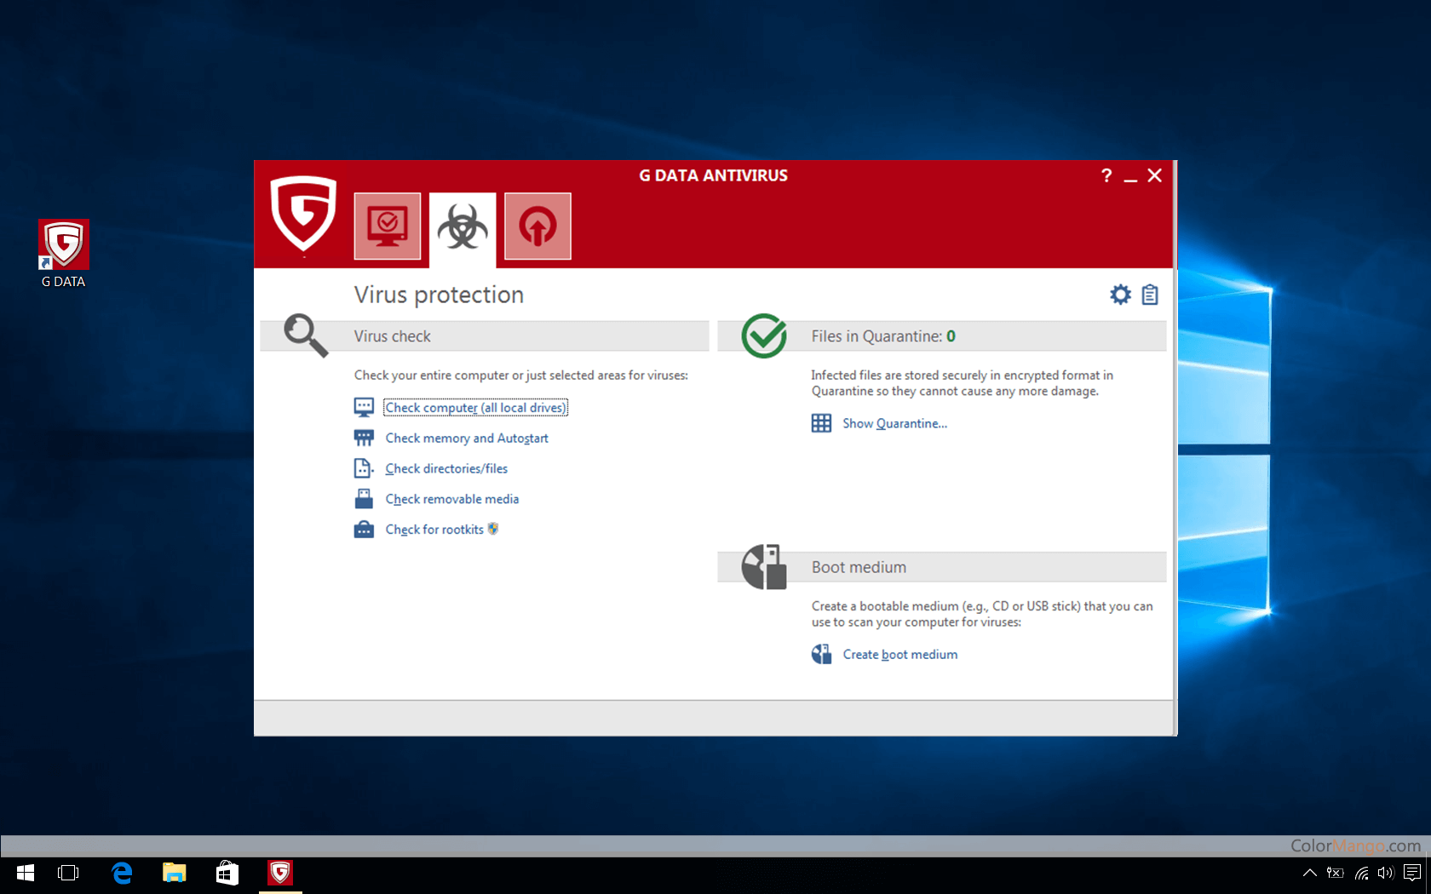
Task: Click Create boot medium link
Action: 899,654
